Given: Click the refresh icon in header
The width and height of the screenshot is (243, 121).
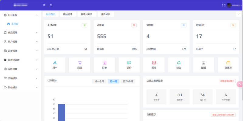Looking at the screenshot, I should click(x=51, y=5).
